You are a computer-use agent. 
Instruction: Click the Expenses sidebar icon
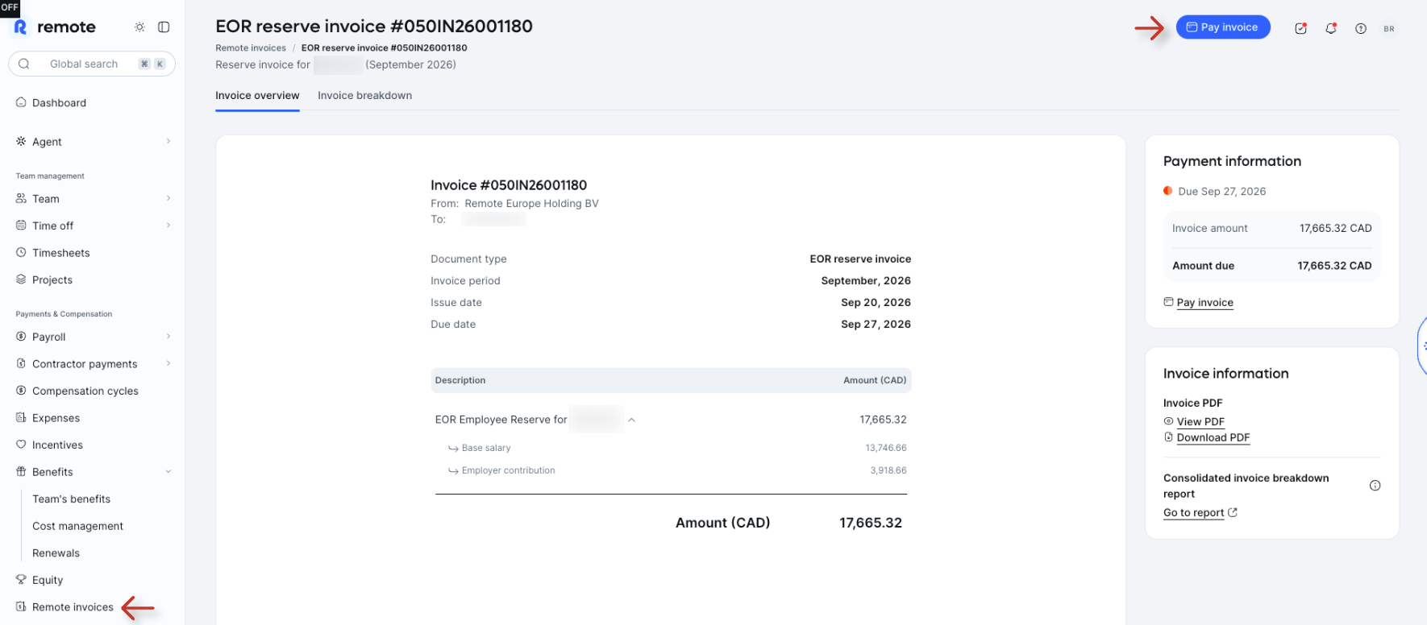[21, 418]
